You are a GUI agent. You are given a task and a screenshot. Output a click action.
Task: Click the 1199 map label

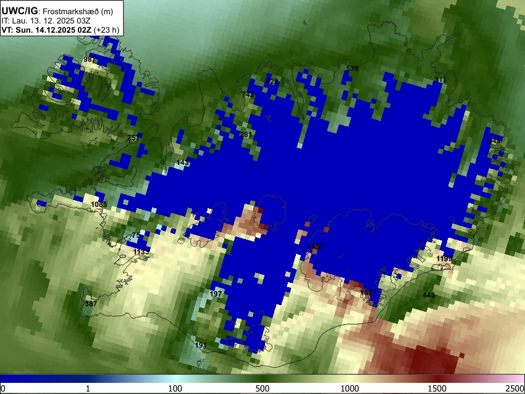pyautogui.click(x=444, y=259)
